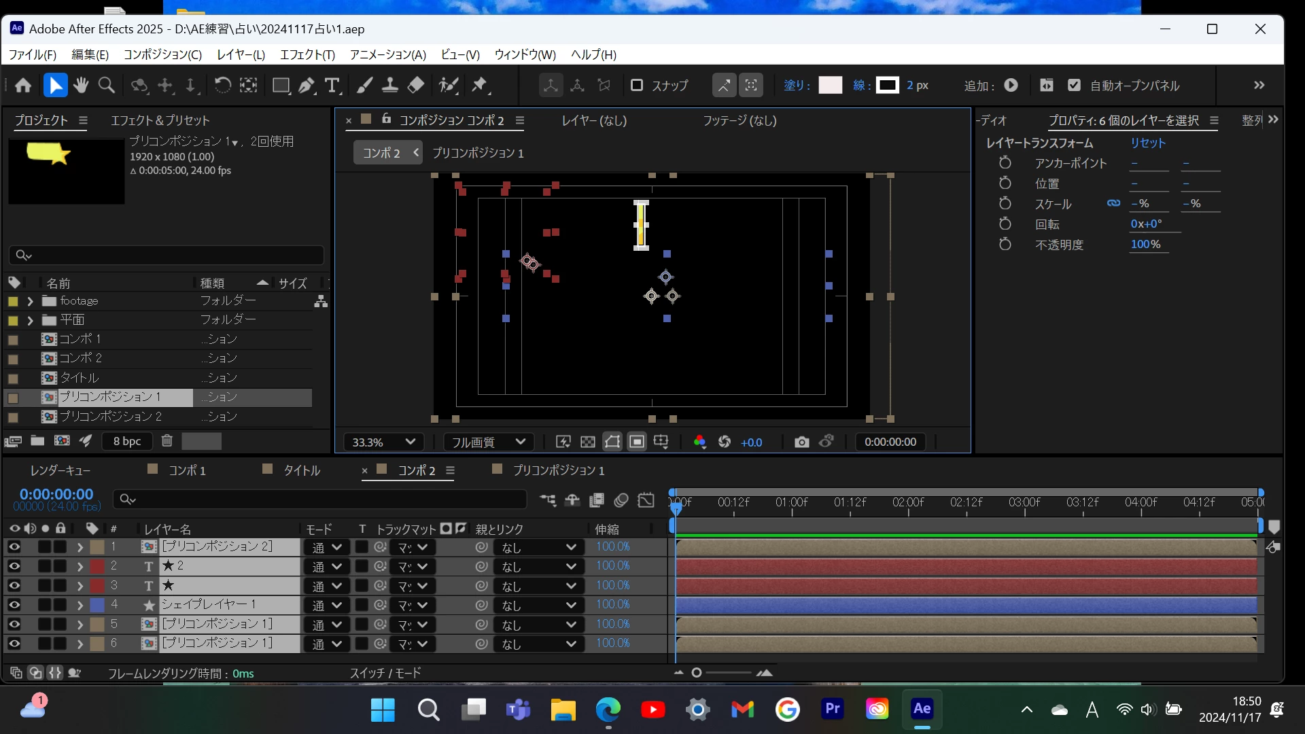Screen dimensions: 1305x734
Task: Delete selected project item with trash icon
Action: 167,441
